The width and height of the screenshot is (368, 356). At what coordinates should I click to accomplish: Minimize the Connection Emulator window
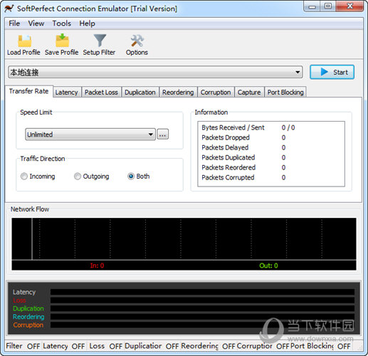(312, 6)
